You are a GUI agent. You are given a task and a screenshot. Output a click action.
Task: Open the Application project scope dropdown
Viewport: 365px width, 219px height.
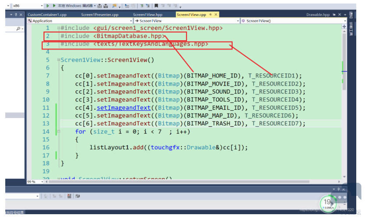coord(80,21)
